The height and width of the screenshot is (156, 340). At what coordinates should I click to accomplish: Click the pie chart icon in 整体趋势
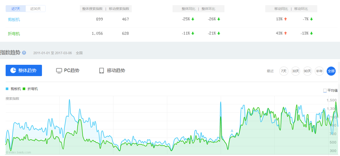point(13,70)
